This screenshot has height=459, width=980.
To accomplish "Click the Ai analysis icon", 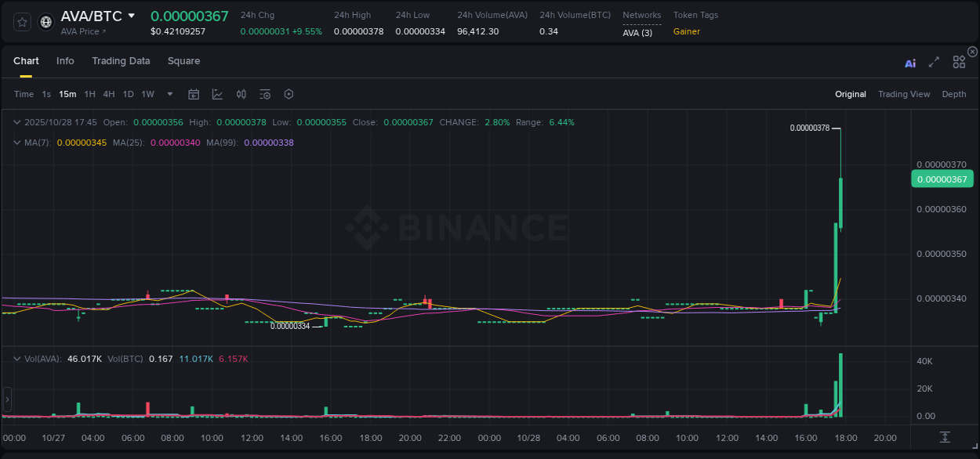I will 910,63.
